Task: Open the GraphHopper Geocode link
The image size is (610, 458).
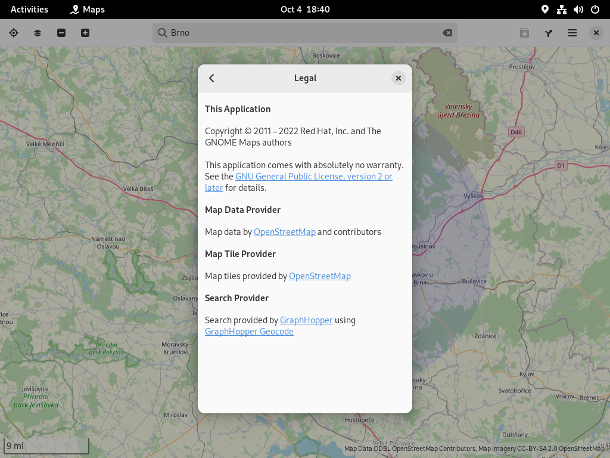Action: [x=249, y=332]
